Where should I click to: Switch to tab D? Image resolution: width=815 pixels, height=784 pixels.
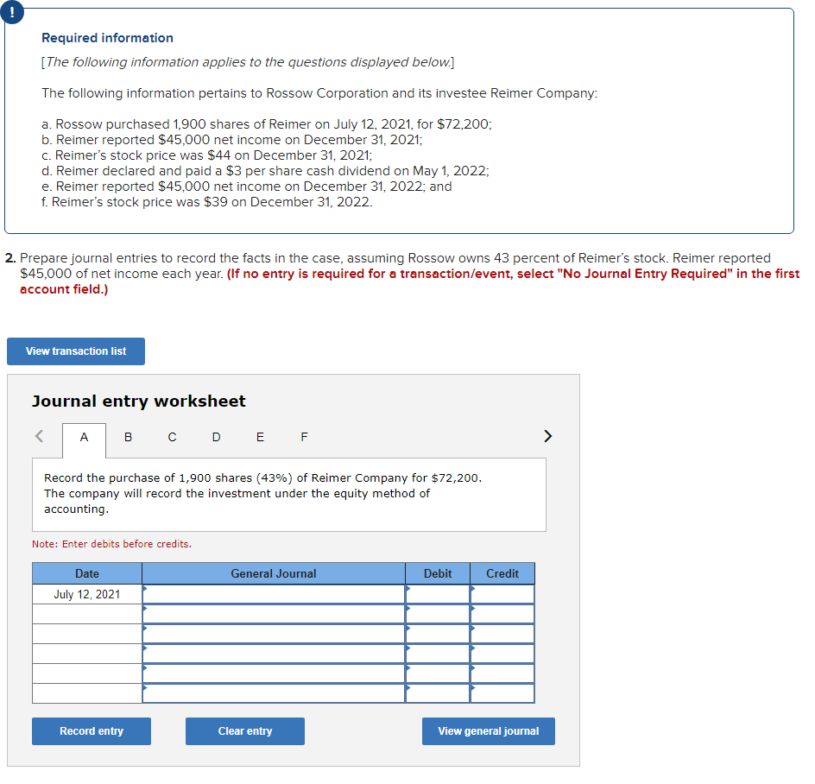coord(216,437)
